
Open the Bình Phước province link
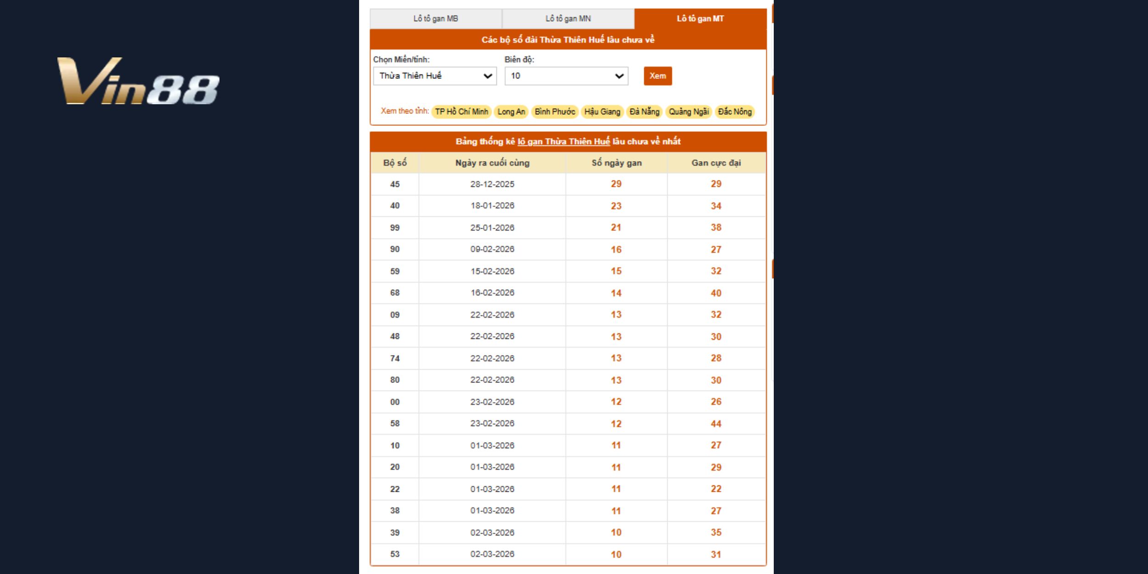pyautogui.click(x=555, y=112)
